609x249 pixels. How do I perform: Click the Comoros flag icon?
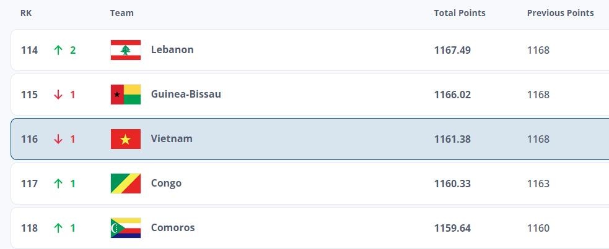pyautogui.click(x=126, y=228)
